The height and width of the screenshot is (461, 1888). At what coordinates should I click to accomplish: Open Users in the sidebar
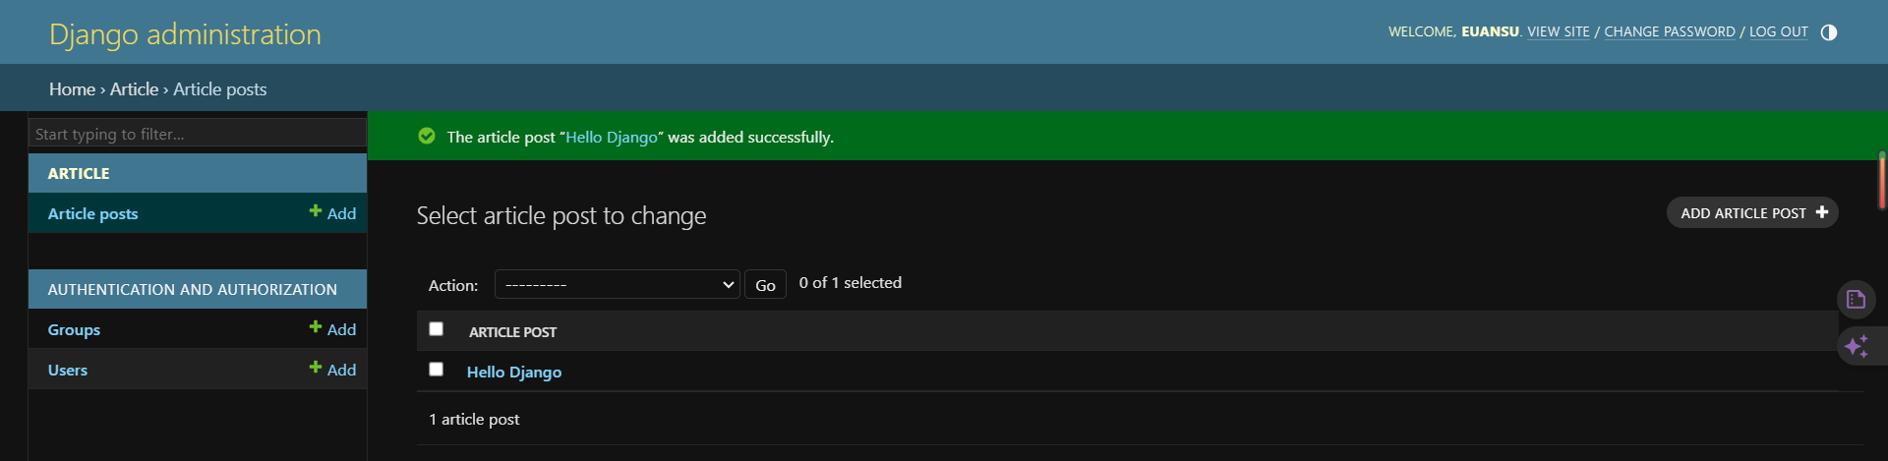coord(68,370)
